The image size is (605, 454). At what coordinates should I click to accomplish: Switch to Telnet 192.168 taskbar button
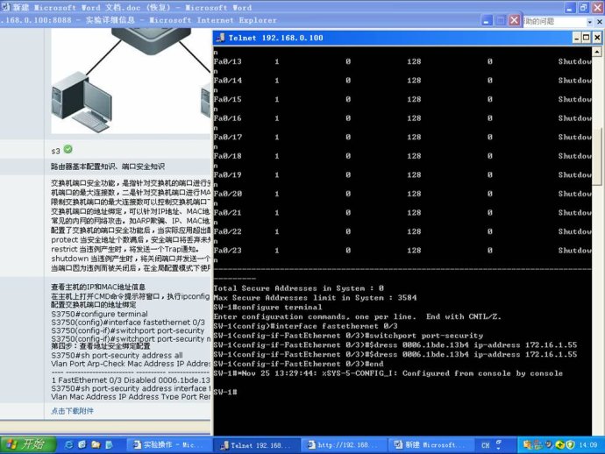(x=256, y=445)
